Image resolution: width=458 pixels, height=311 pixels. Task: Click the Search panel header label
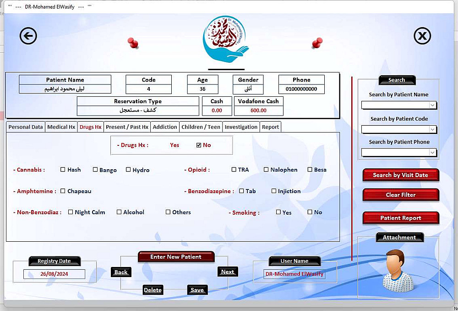pyautogui.click(x=397, y=80)
